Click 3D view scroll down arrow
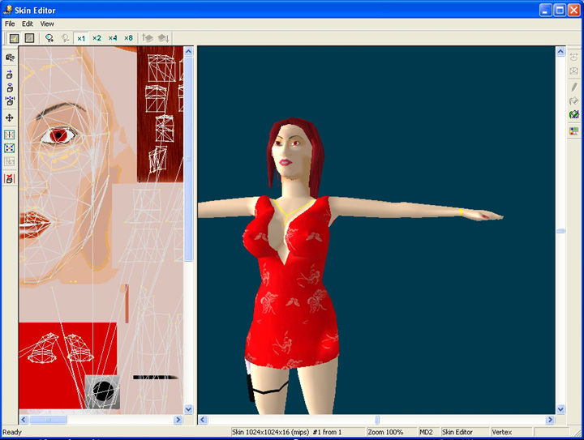The height and width of the screenshot is (440, 584). 560,409
